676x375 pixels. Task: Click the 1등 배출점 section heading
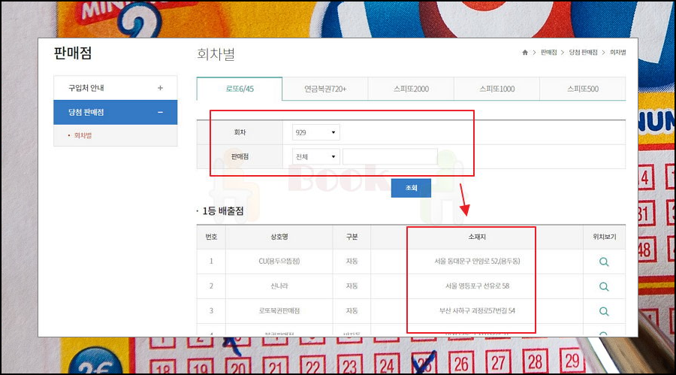click(223, 211)
